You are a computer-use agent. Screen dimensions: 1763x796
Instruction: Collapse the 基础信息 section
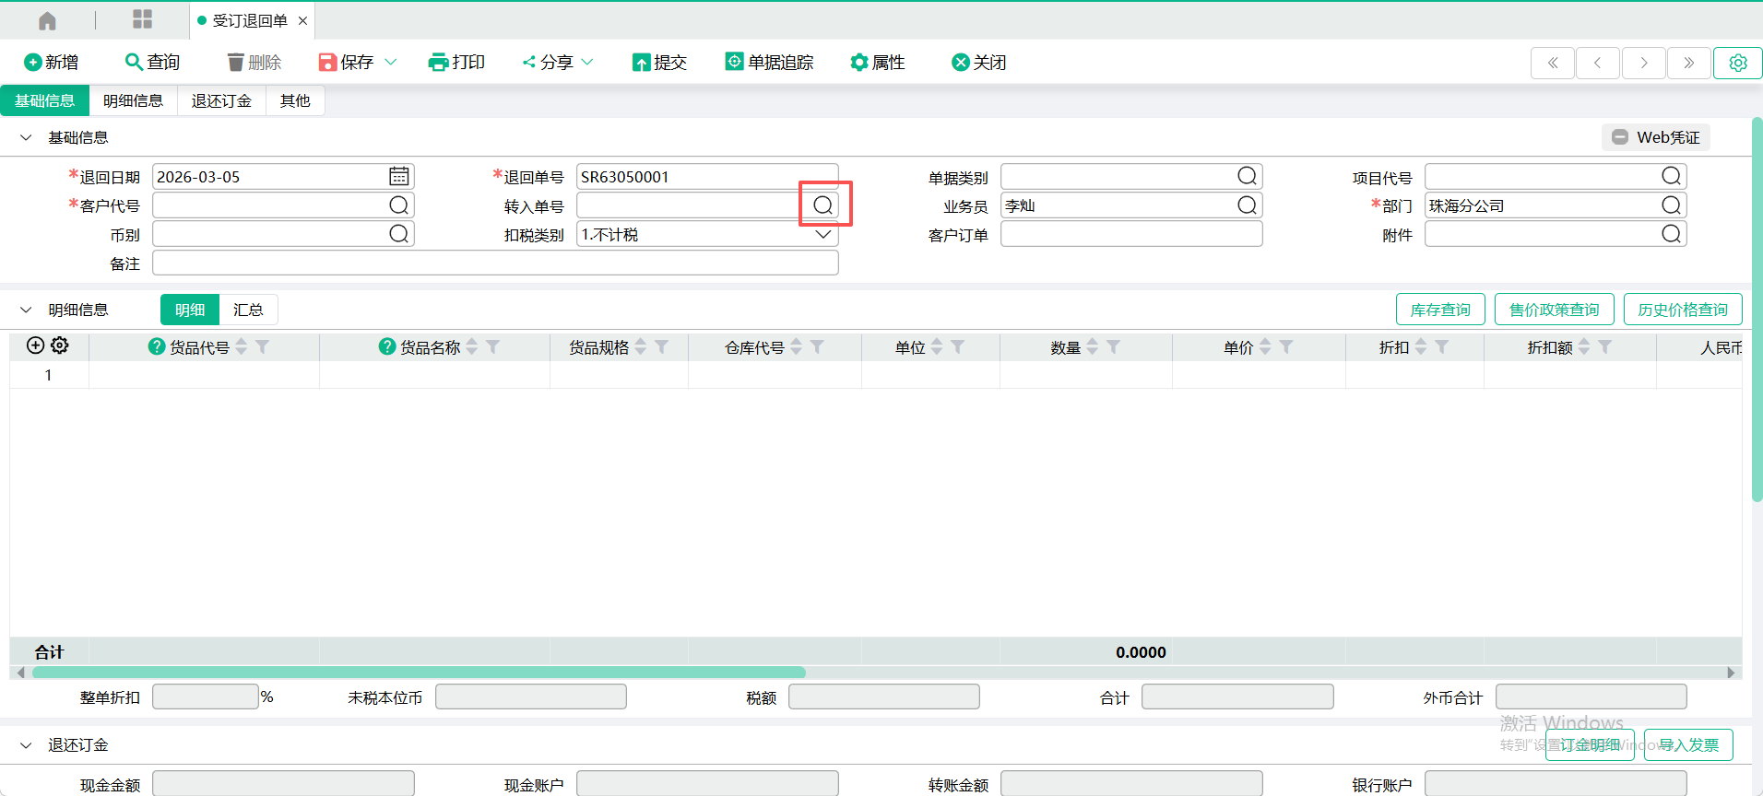[x=26, y=138]
